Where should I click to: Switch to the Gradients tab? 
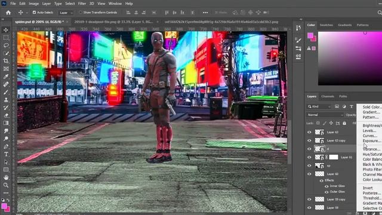coord(345,25)
